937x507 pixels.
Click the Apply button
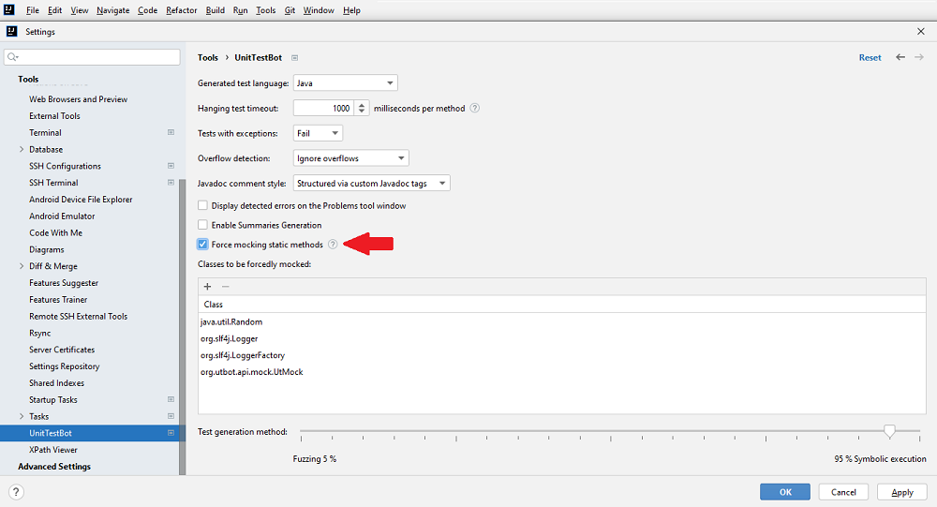pos(902,492)
